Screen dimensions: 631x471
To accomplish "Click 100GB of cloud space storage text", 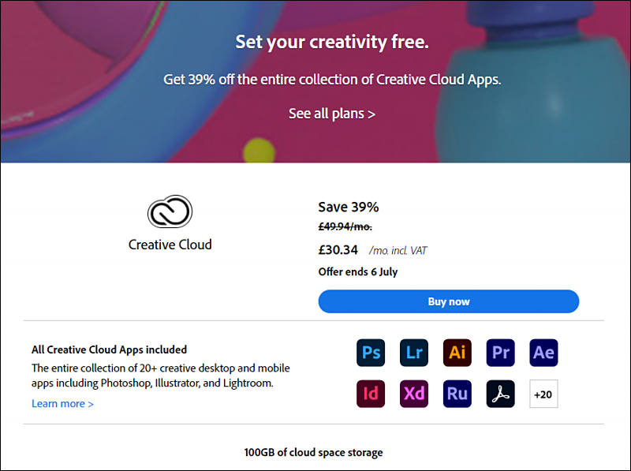I will coord(313,453).
